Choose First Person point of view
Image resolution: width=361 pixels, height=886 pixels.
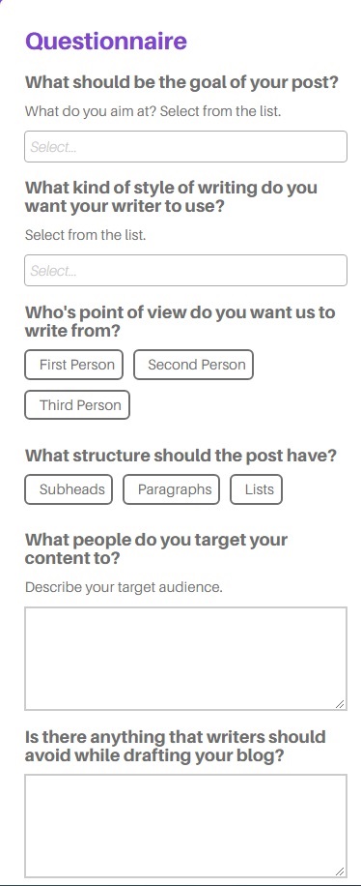74,365
